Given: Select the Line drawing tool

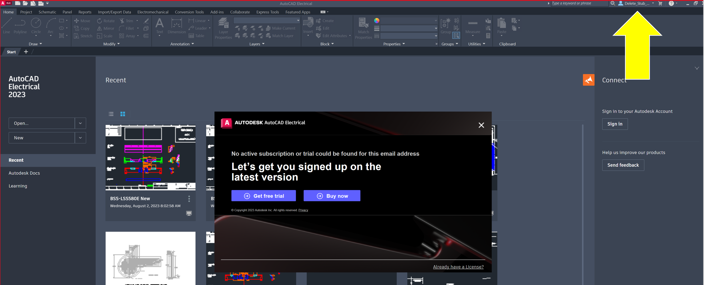Looking at the screenshot, I should point(7,23).
